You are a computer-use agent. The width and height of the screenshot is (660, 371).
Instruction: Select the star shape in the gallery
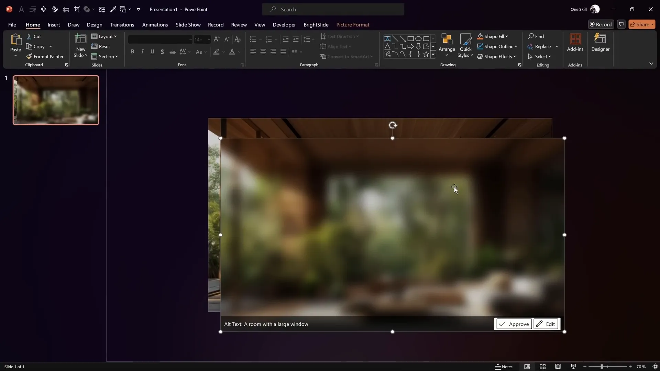click(x=426, y=54)
